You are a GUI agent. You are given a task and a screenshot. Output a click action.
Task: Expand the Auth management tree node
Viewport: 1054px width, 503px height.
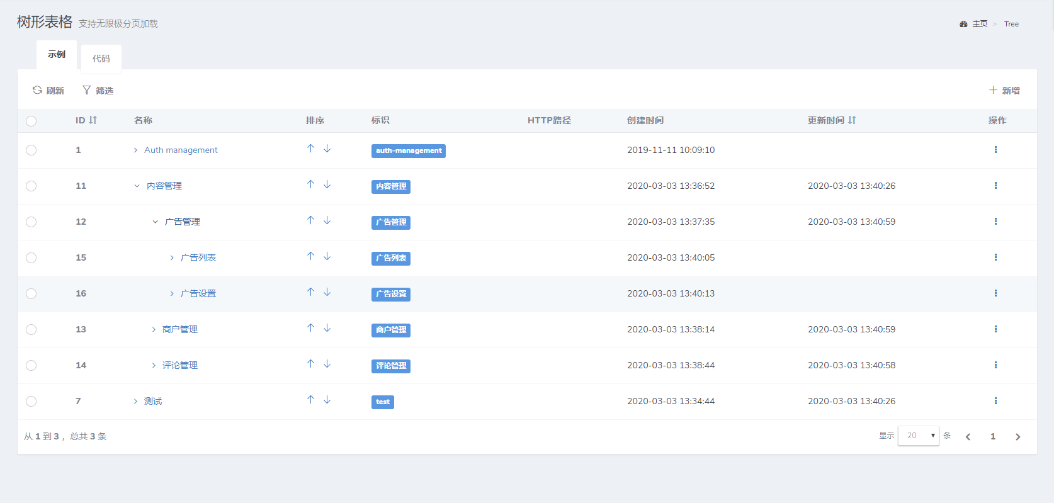(x=135, y=150)
